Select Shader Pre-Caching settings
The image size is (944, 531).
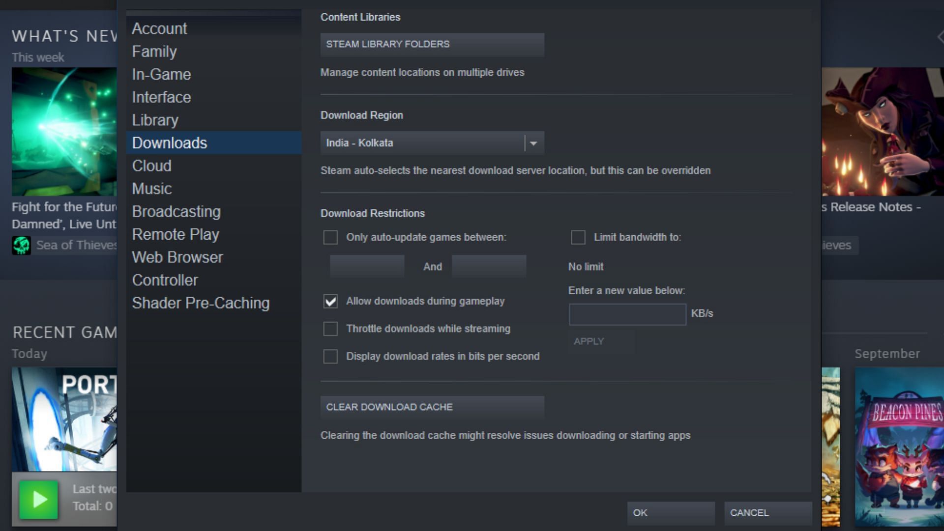pos(200,303)
